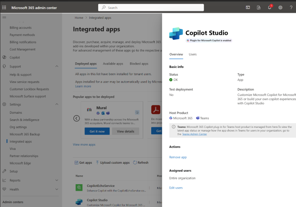Click the Copilot Studio logo in panel
Viewport: 296px width, 207px height.
pyautogui.click(x=176, y=34)
